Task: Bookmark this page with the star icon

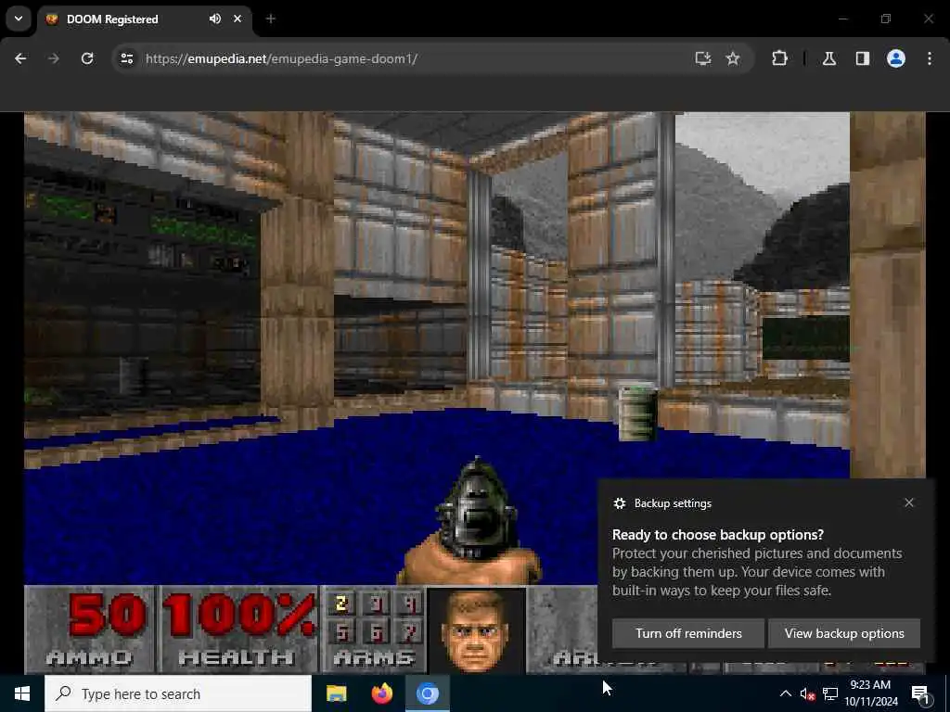Action: click(733, 58)
